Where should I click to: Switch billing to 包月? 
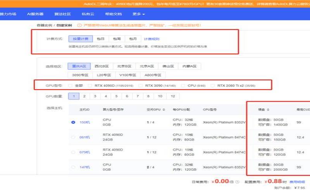coord(133,39)
